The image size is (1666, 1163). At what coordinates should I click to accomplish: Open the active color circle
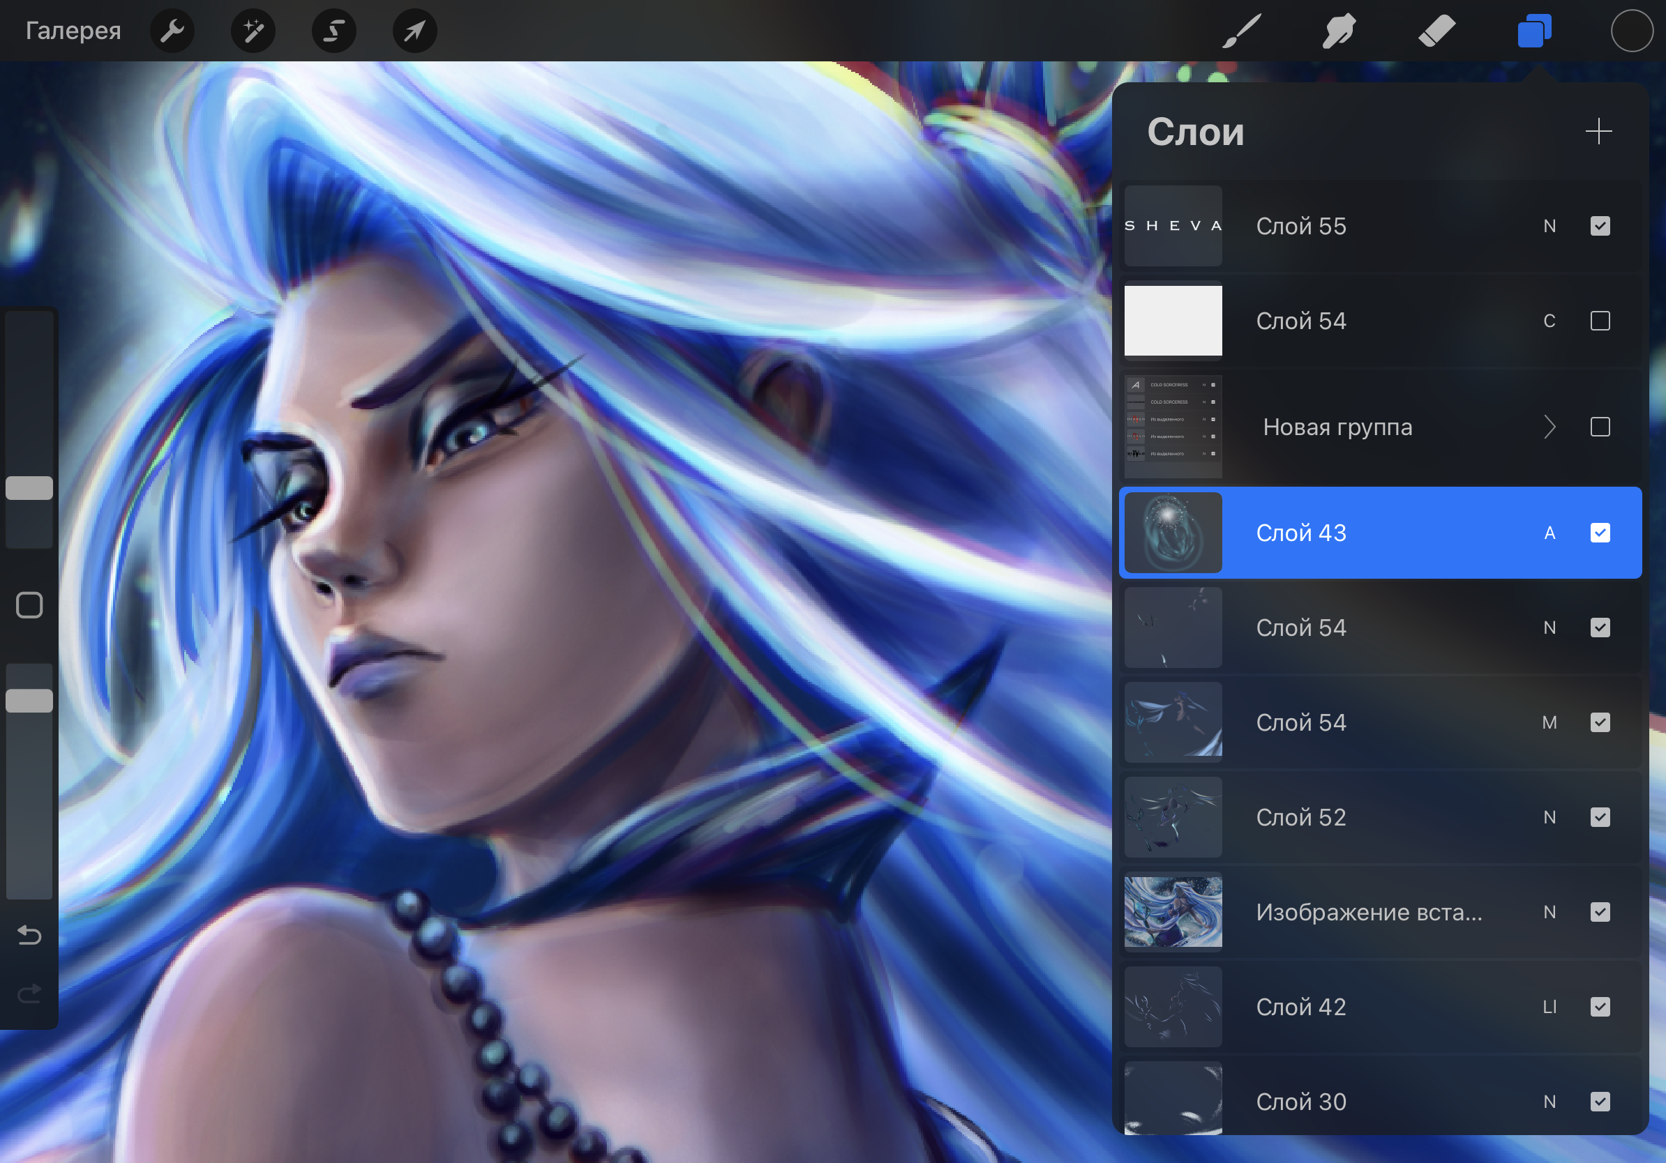pyautogui.click(x=1631, y=31)
